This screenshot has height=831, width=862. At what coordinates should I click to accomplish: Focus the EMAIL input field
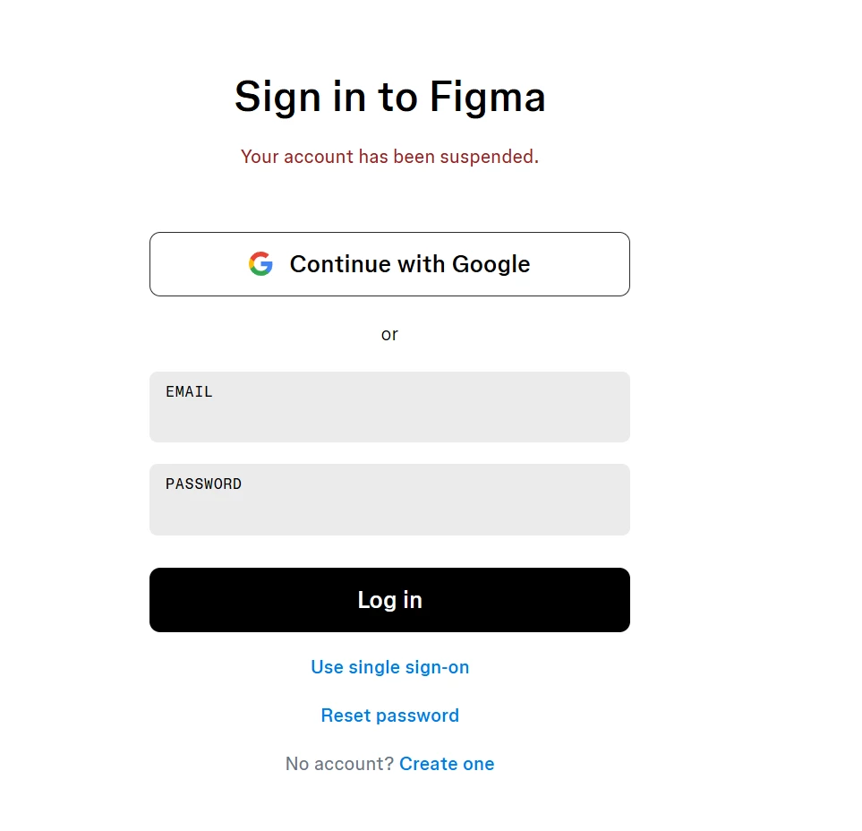(x=389, y=407)
